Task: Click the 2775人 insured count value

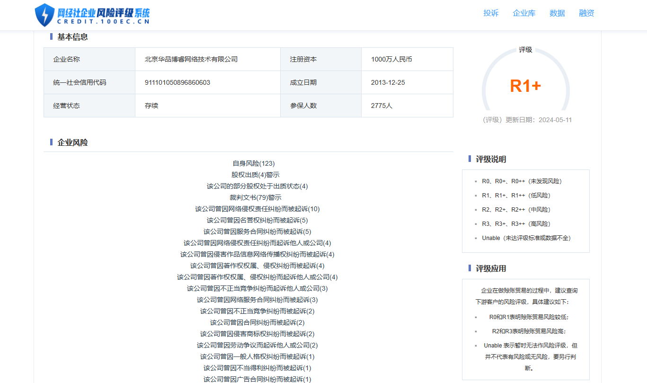Action: [381, 106]
